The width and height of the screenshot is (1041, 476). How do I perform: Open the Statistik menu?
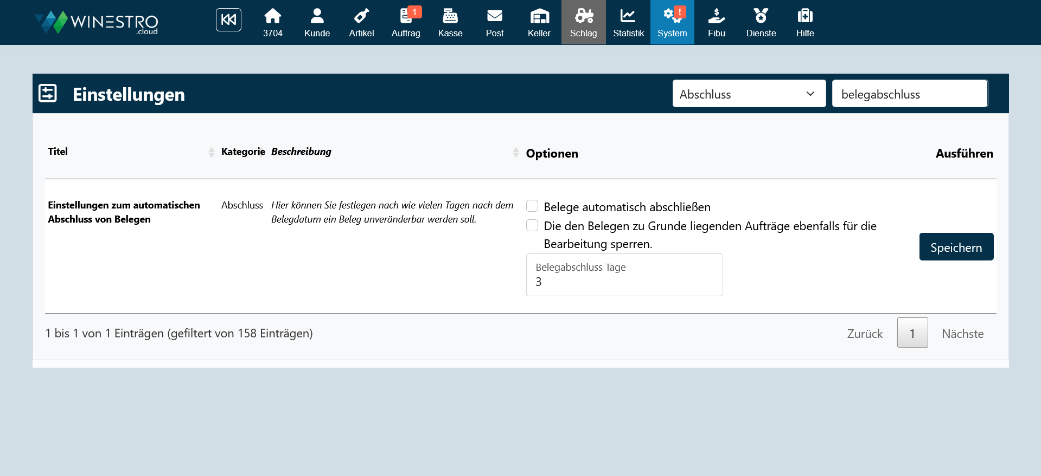628,22
